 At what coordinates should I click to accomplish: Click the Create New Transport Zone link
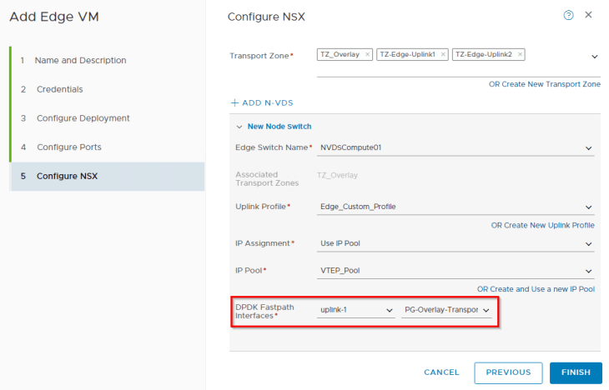pos(544,84)
